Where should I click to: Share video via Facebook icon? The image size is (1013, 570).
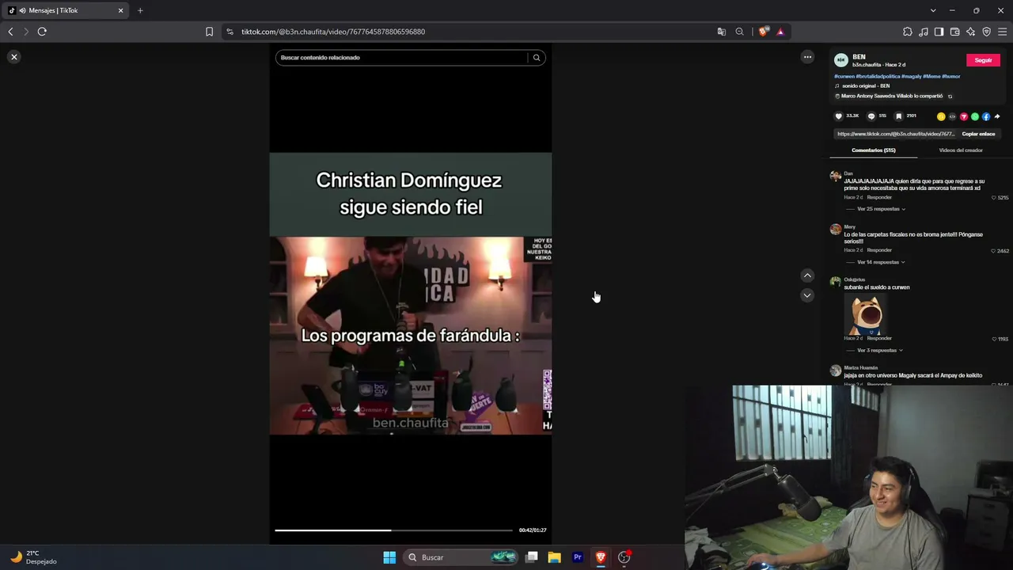(x=986, y=116)
